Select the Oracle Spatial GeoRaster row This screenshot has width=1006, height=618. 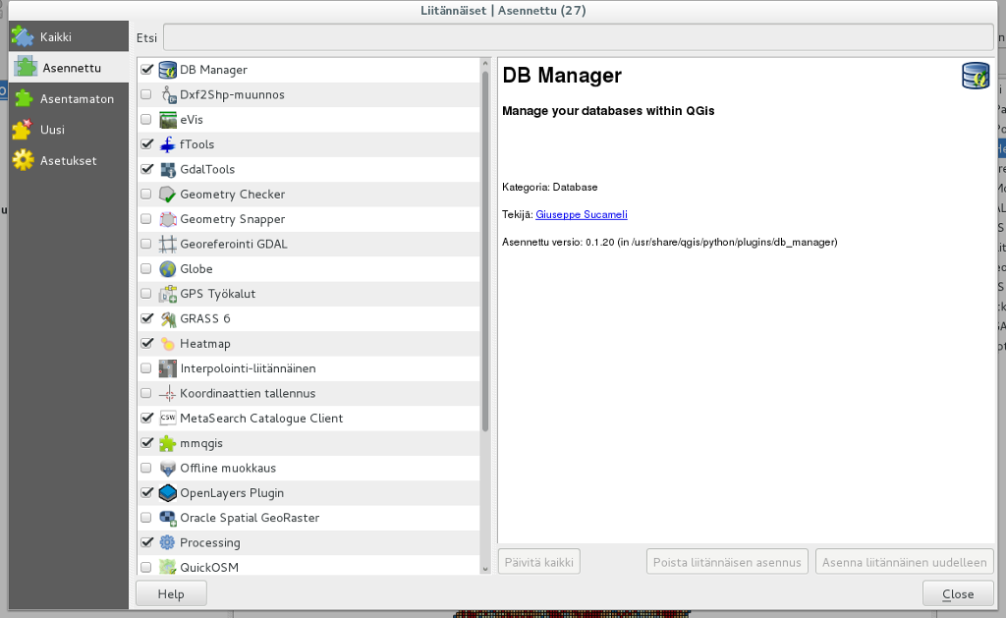point(308,518)
